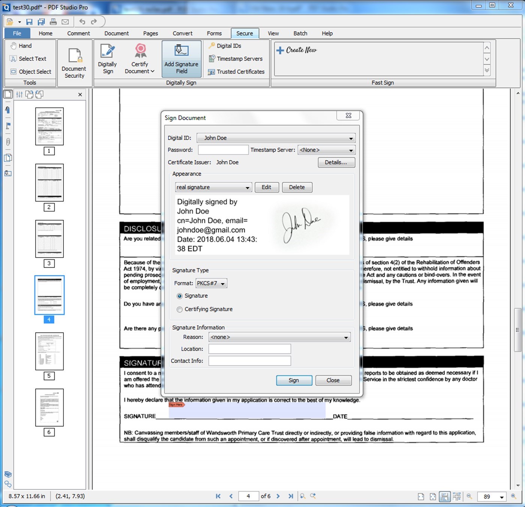Click the Sign button
The height and width of the screenshot is (507, 525).
(x=294, y=380)
